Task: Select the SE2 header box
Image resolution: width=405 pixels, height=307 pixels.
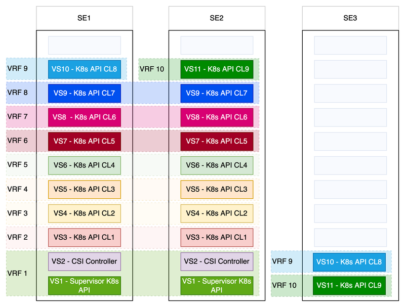Action: click(217, 18)
